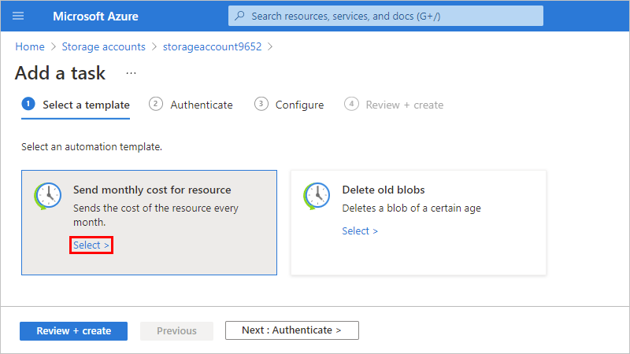Click the step 1 circle indicator
This screenshot has width=630, height=354.
tap(28, 105)
